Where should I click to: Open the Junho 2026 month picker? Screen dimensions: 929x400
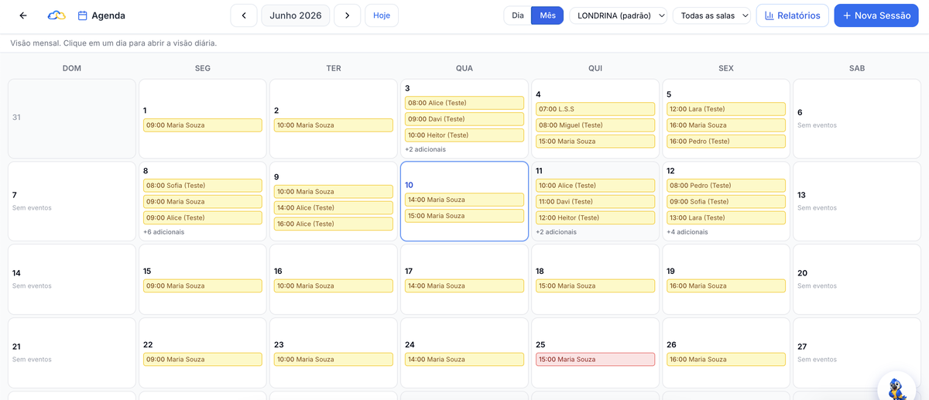click(x=296, y=15)
